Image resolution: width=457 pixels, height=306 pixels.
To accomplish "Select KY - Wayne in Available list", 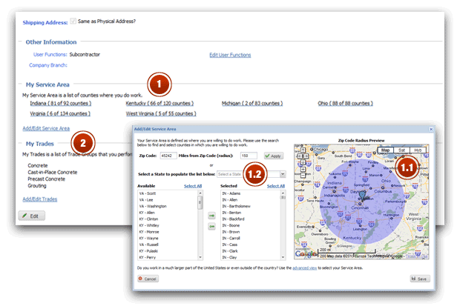I will click(x=168, y=239).
